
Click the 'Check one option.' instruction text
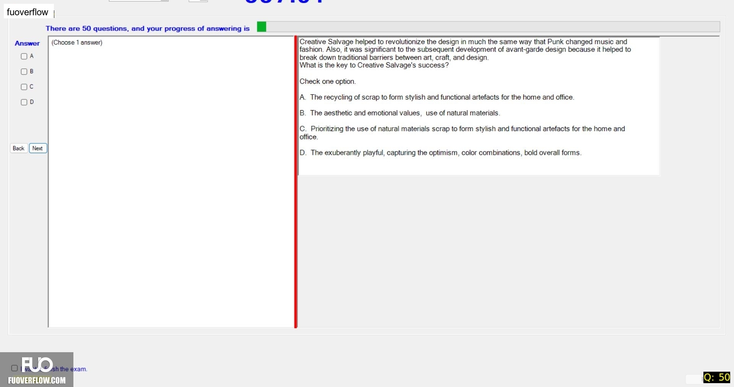[x=328, y=81]
